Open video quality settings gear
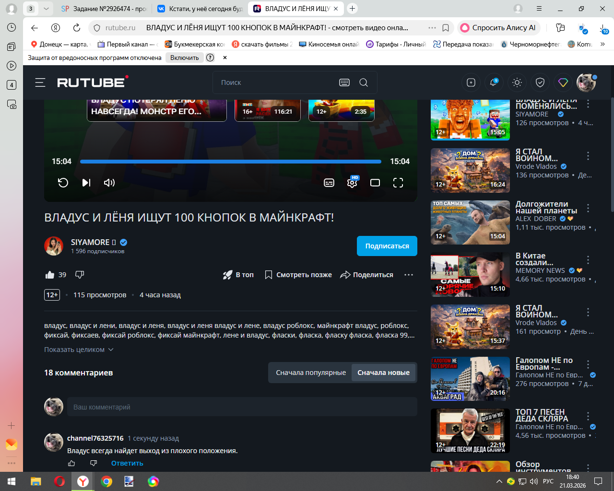Image resolution: width=614 pixels, height=491 pixels. tap(352, 183)
